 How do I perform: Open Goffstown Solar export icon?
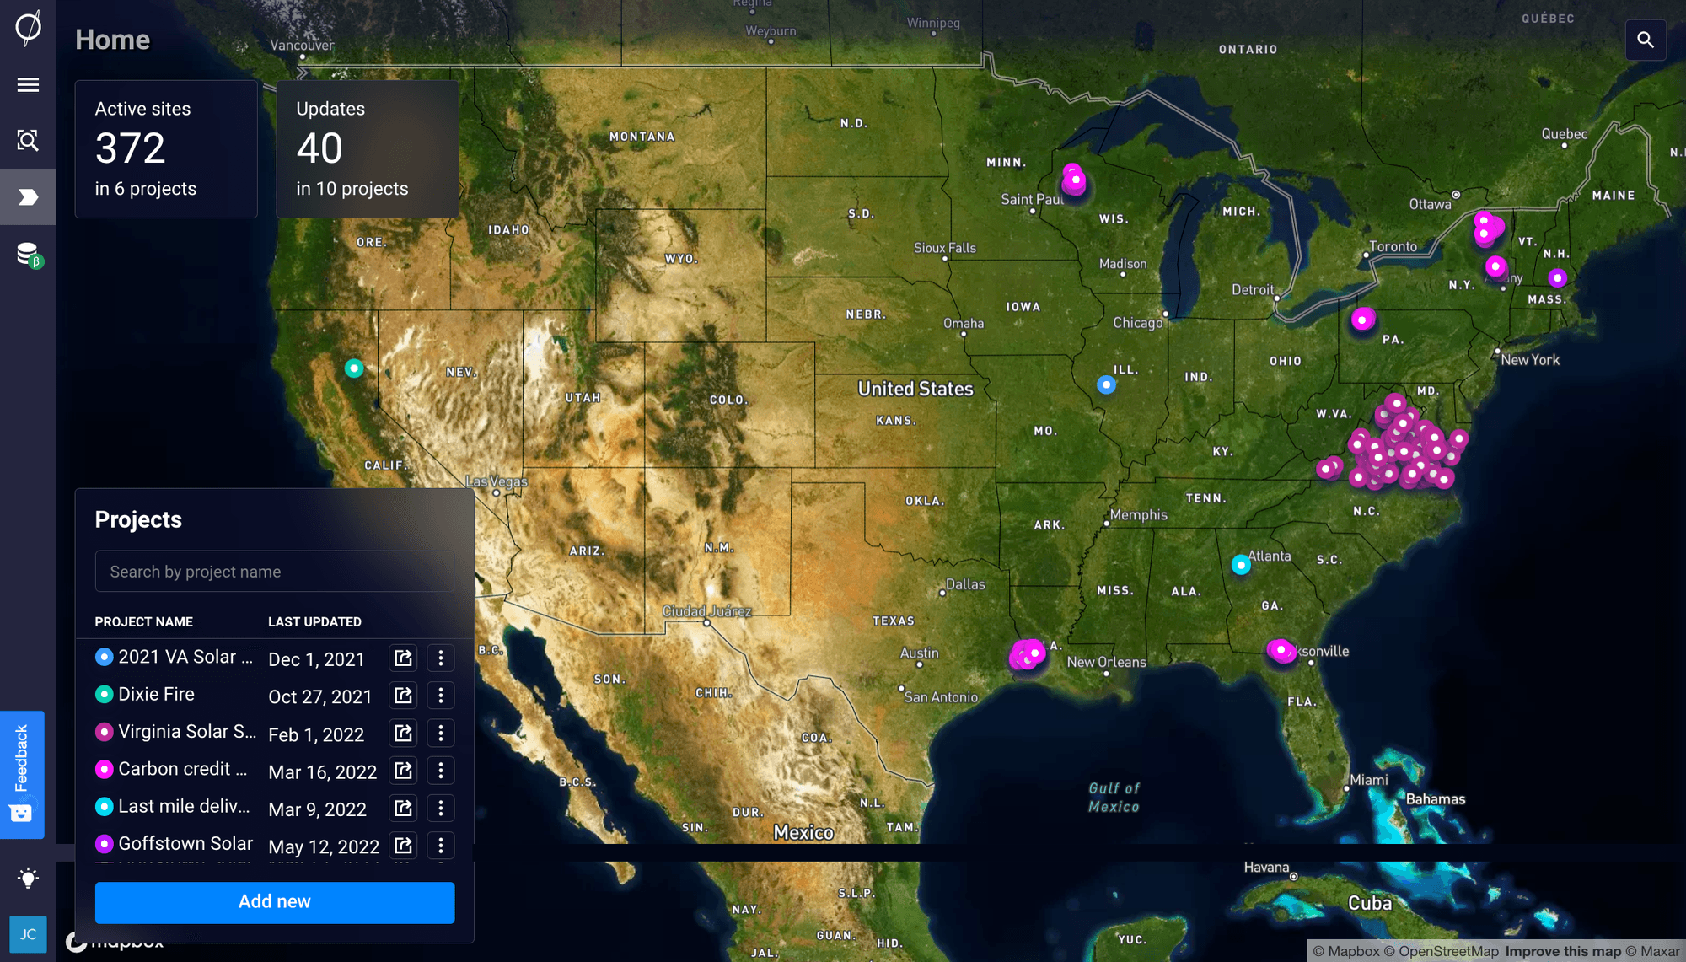coord(403,845)
